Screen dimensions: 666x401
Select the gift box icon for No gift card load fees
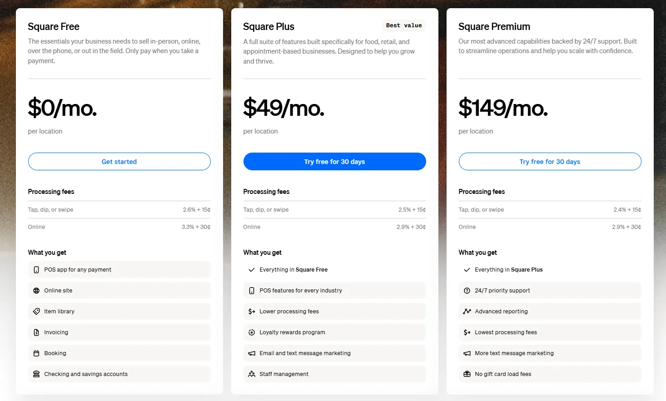pos(467,374)
